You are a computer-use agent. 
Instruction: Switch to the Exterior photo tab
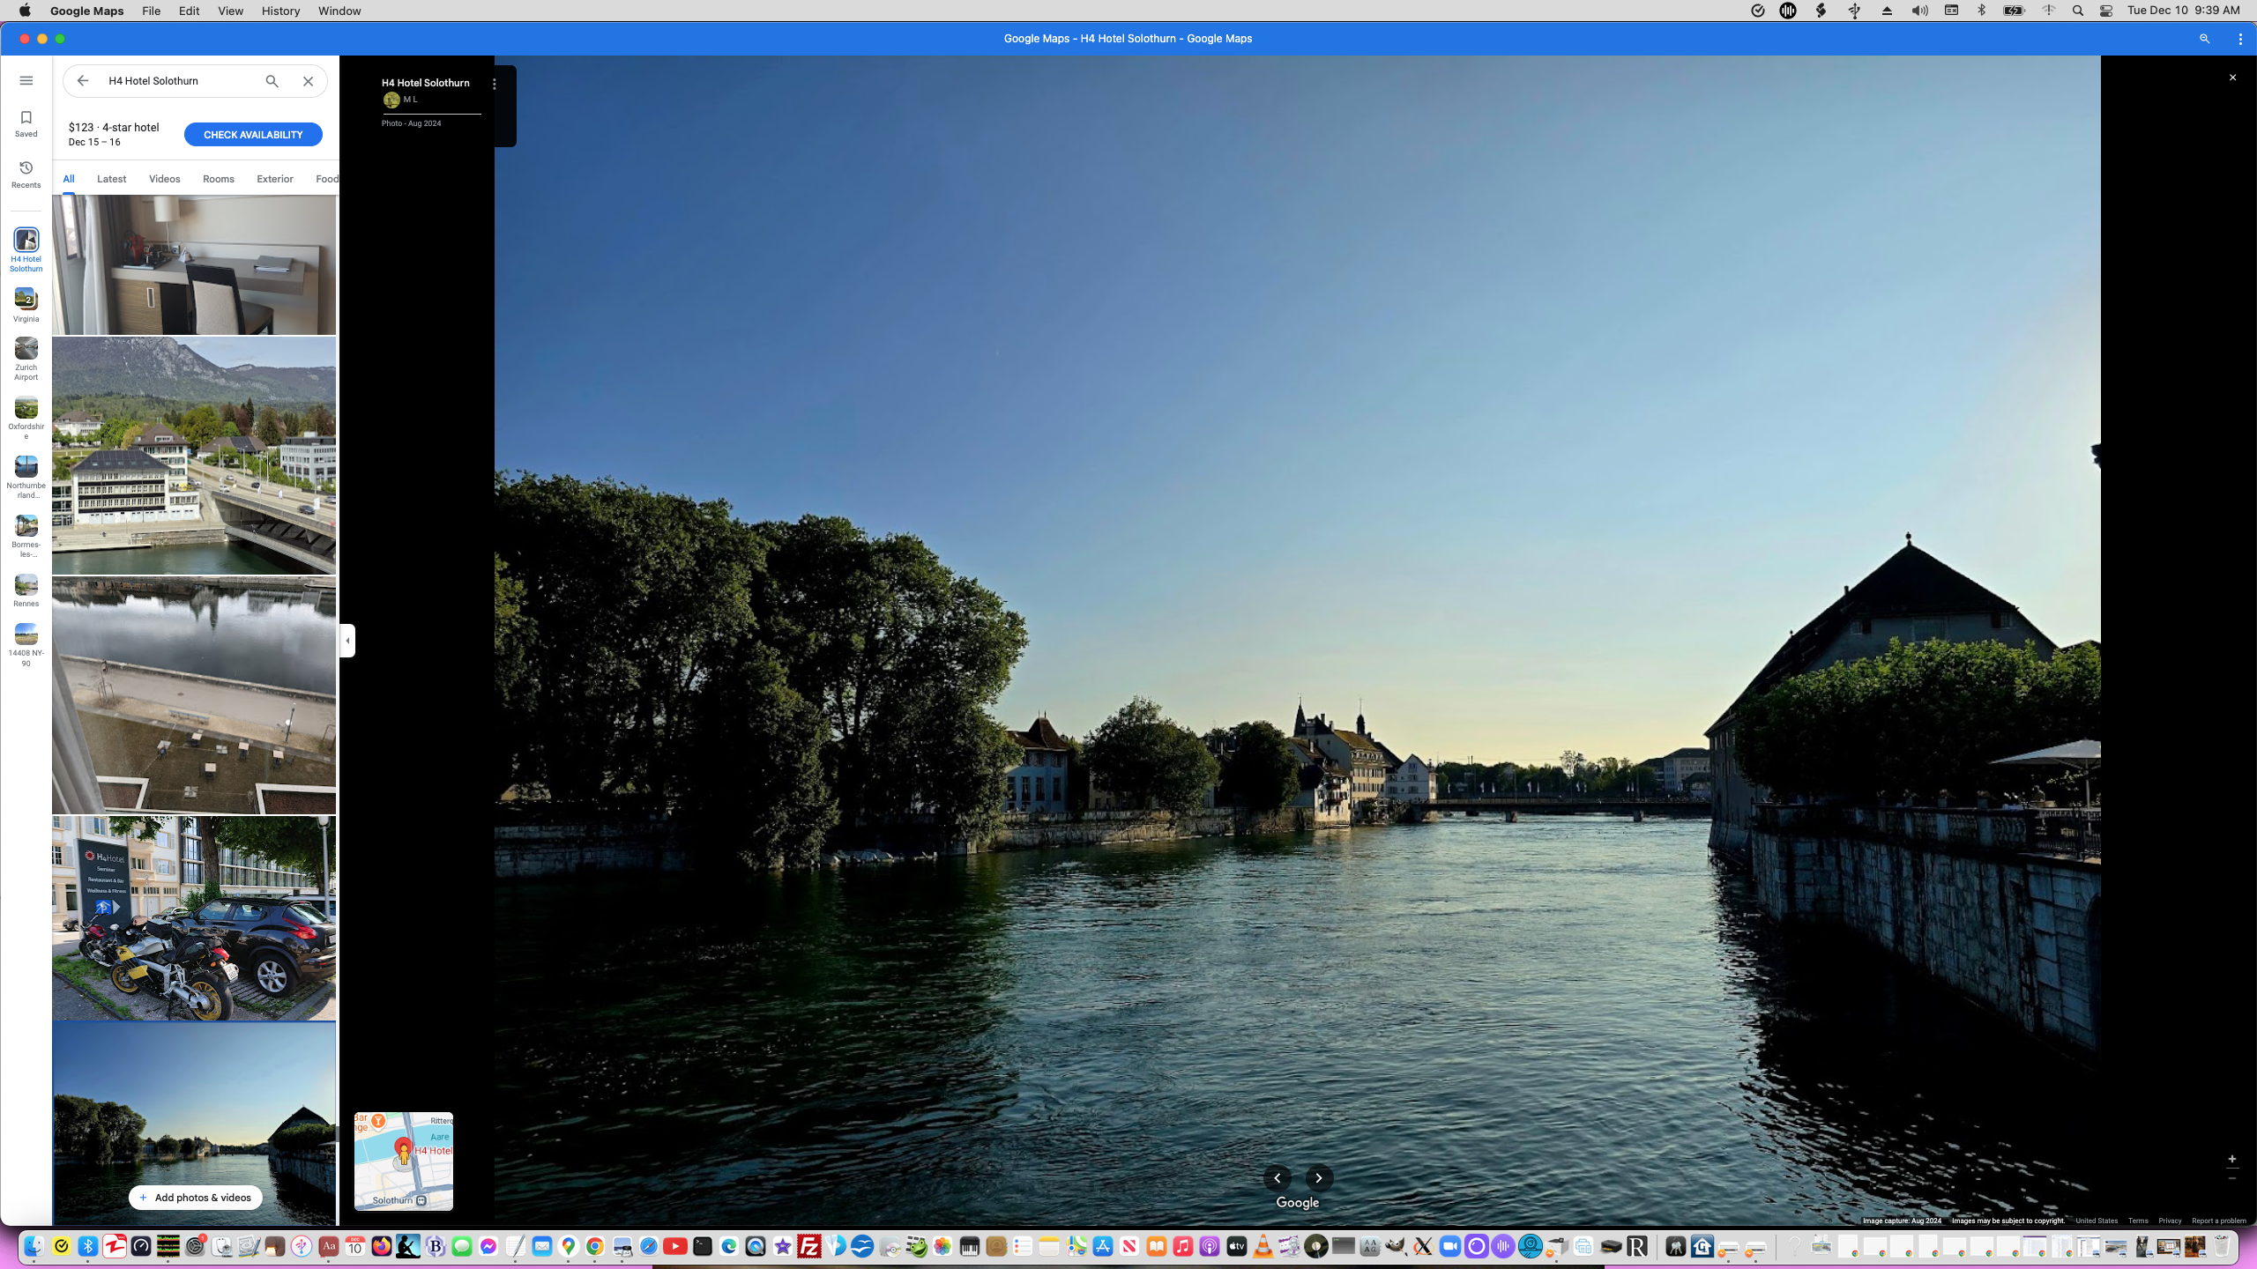pos(274,179)
